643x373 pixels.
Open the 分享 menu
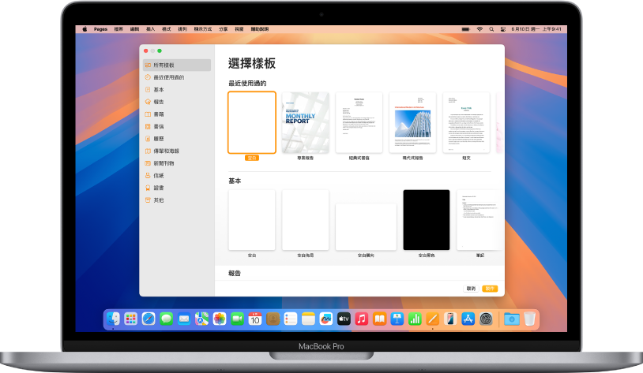pyautogui.click(x=223, y=29)
